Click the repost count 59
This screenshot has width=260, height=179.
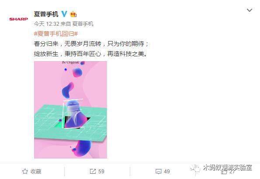pyautogui.click(x=101, y=171)
